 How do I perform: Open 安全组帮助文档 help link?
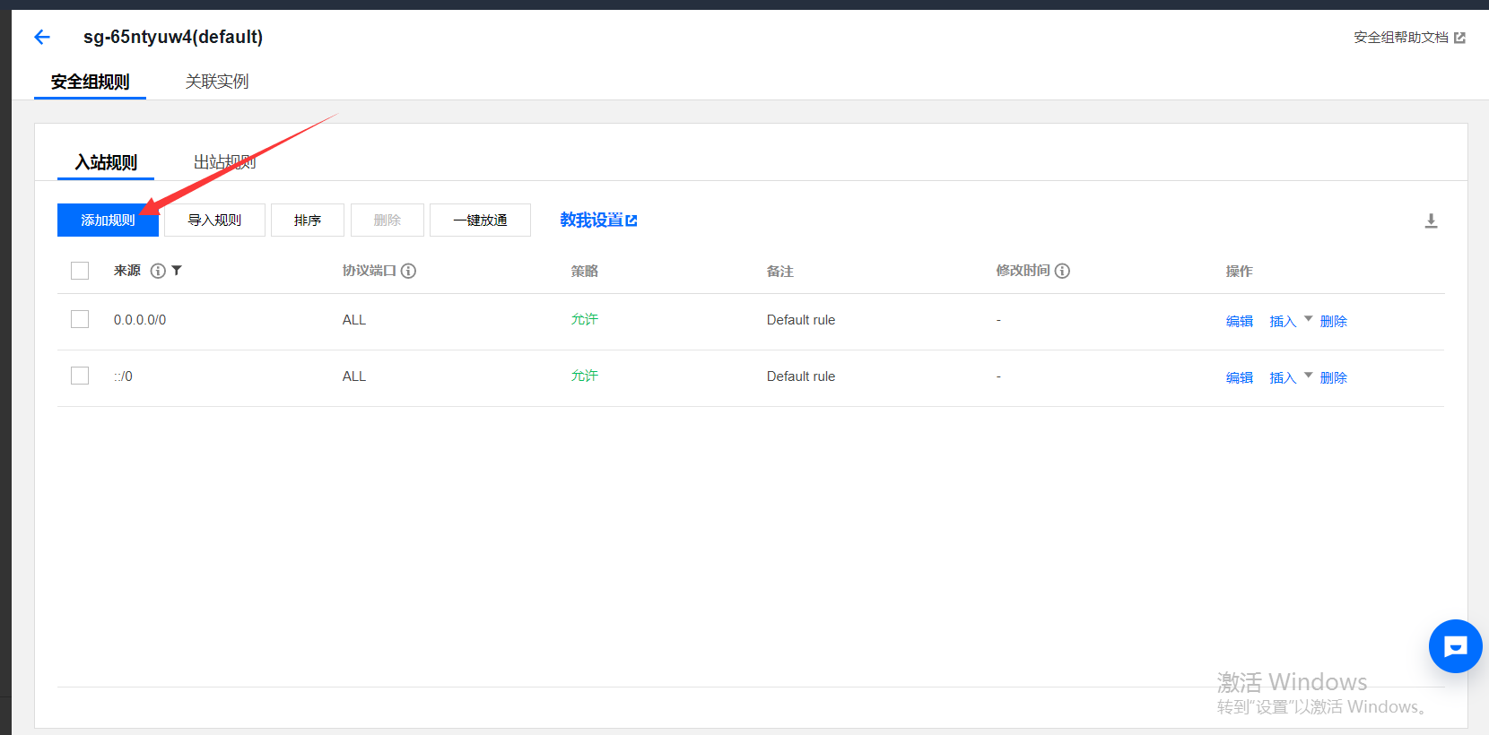[1409, 38]
